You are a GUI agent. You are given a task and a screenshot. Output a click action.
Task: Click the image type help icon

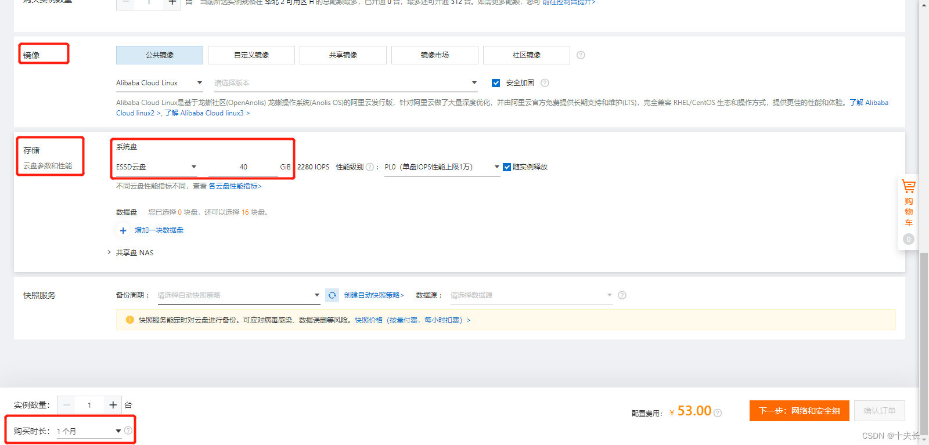(x=581, y=55)
